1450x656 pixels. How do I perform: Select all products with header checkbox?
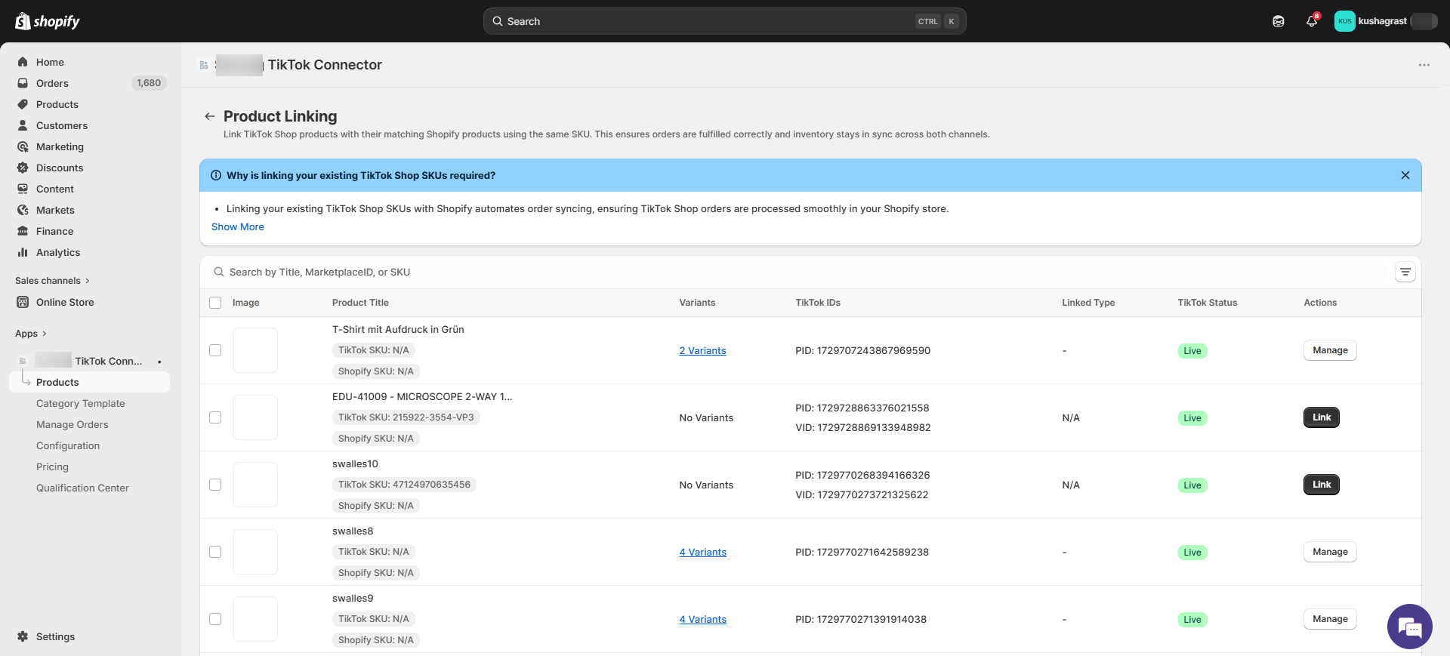click(x=215, y=303)
